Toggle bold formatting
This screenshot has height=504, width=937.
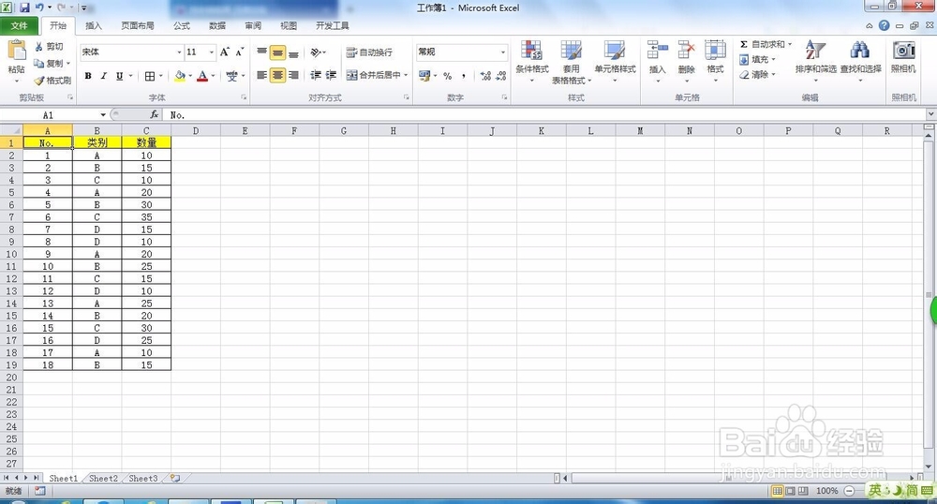(x=88, y=76)
